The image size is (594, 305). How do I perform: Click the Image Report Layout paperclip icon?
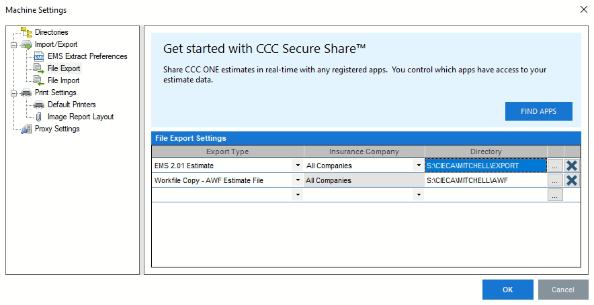click(39, 117)
